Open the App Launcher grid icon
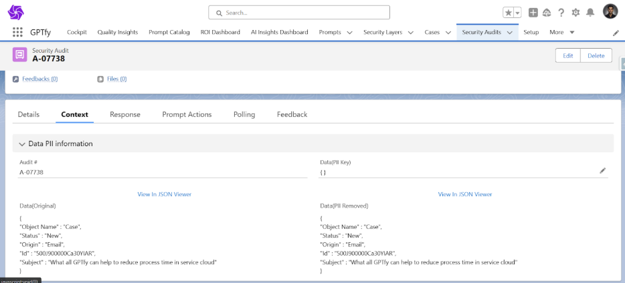 (x=17, y=32)
